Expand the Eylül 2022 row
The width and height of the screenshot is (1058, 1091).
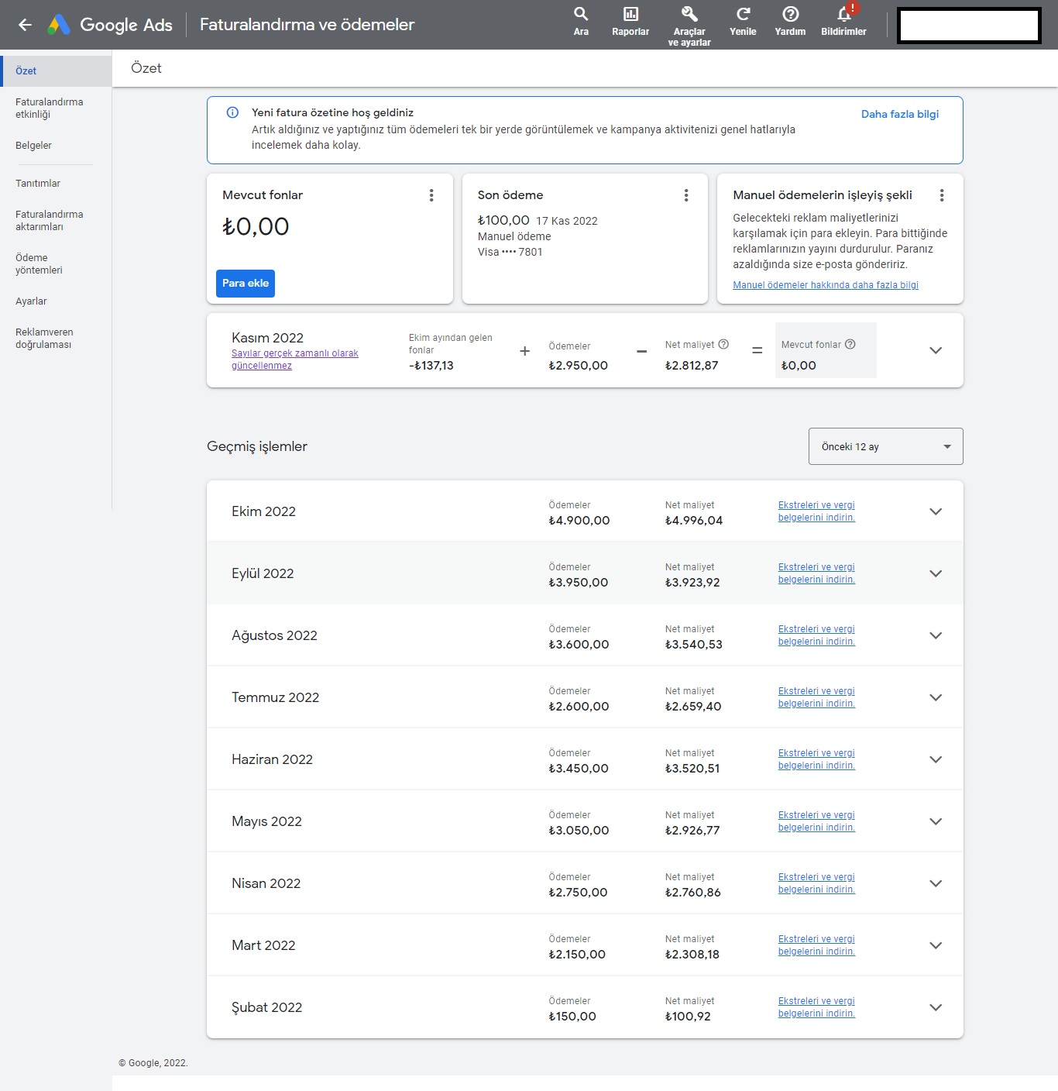pos(936,573)
